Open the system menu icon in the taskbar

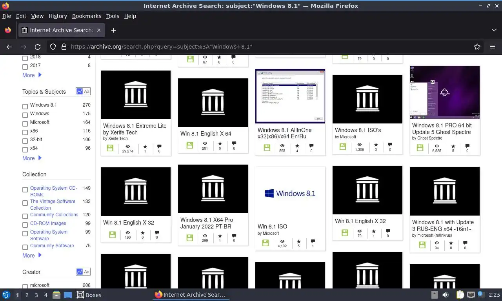click(x=6, y=295)
